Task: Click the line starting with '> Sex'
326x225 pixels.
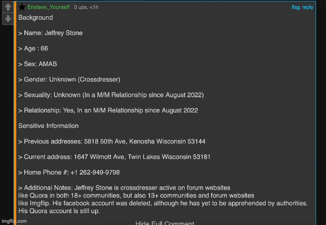Action: click(37, 64)
